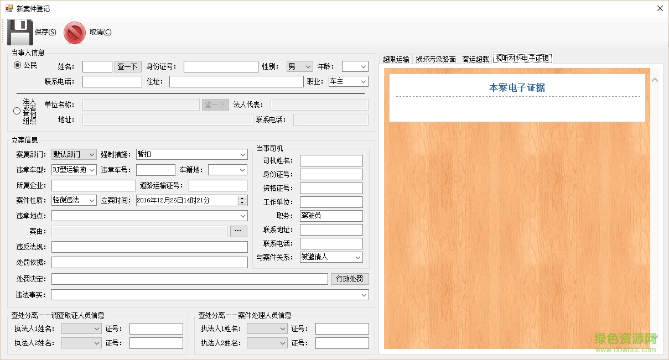Click the 行政处罚 button
This screenshot has width=669, height=360.
(x=350, y=279)
